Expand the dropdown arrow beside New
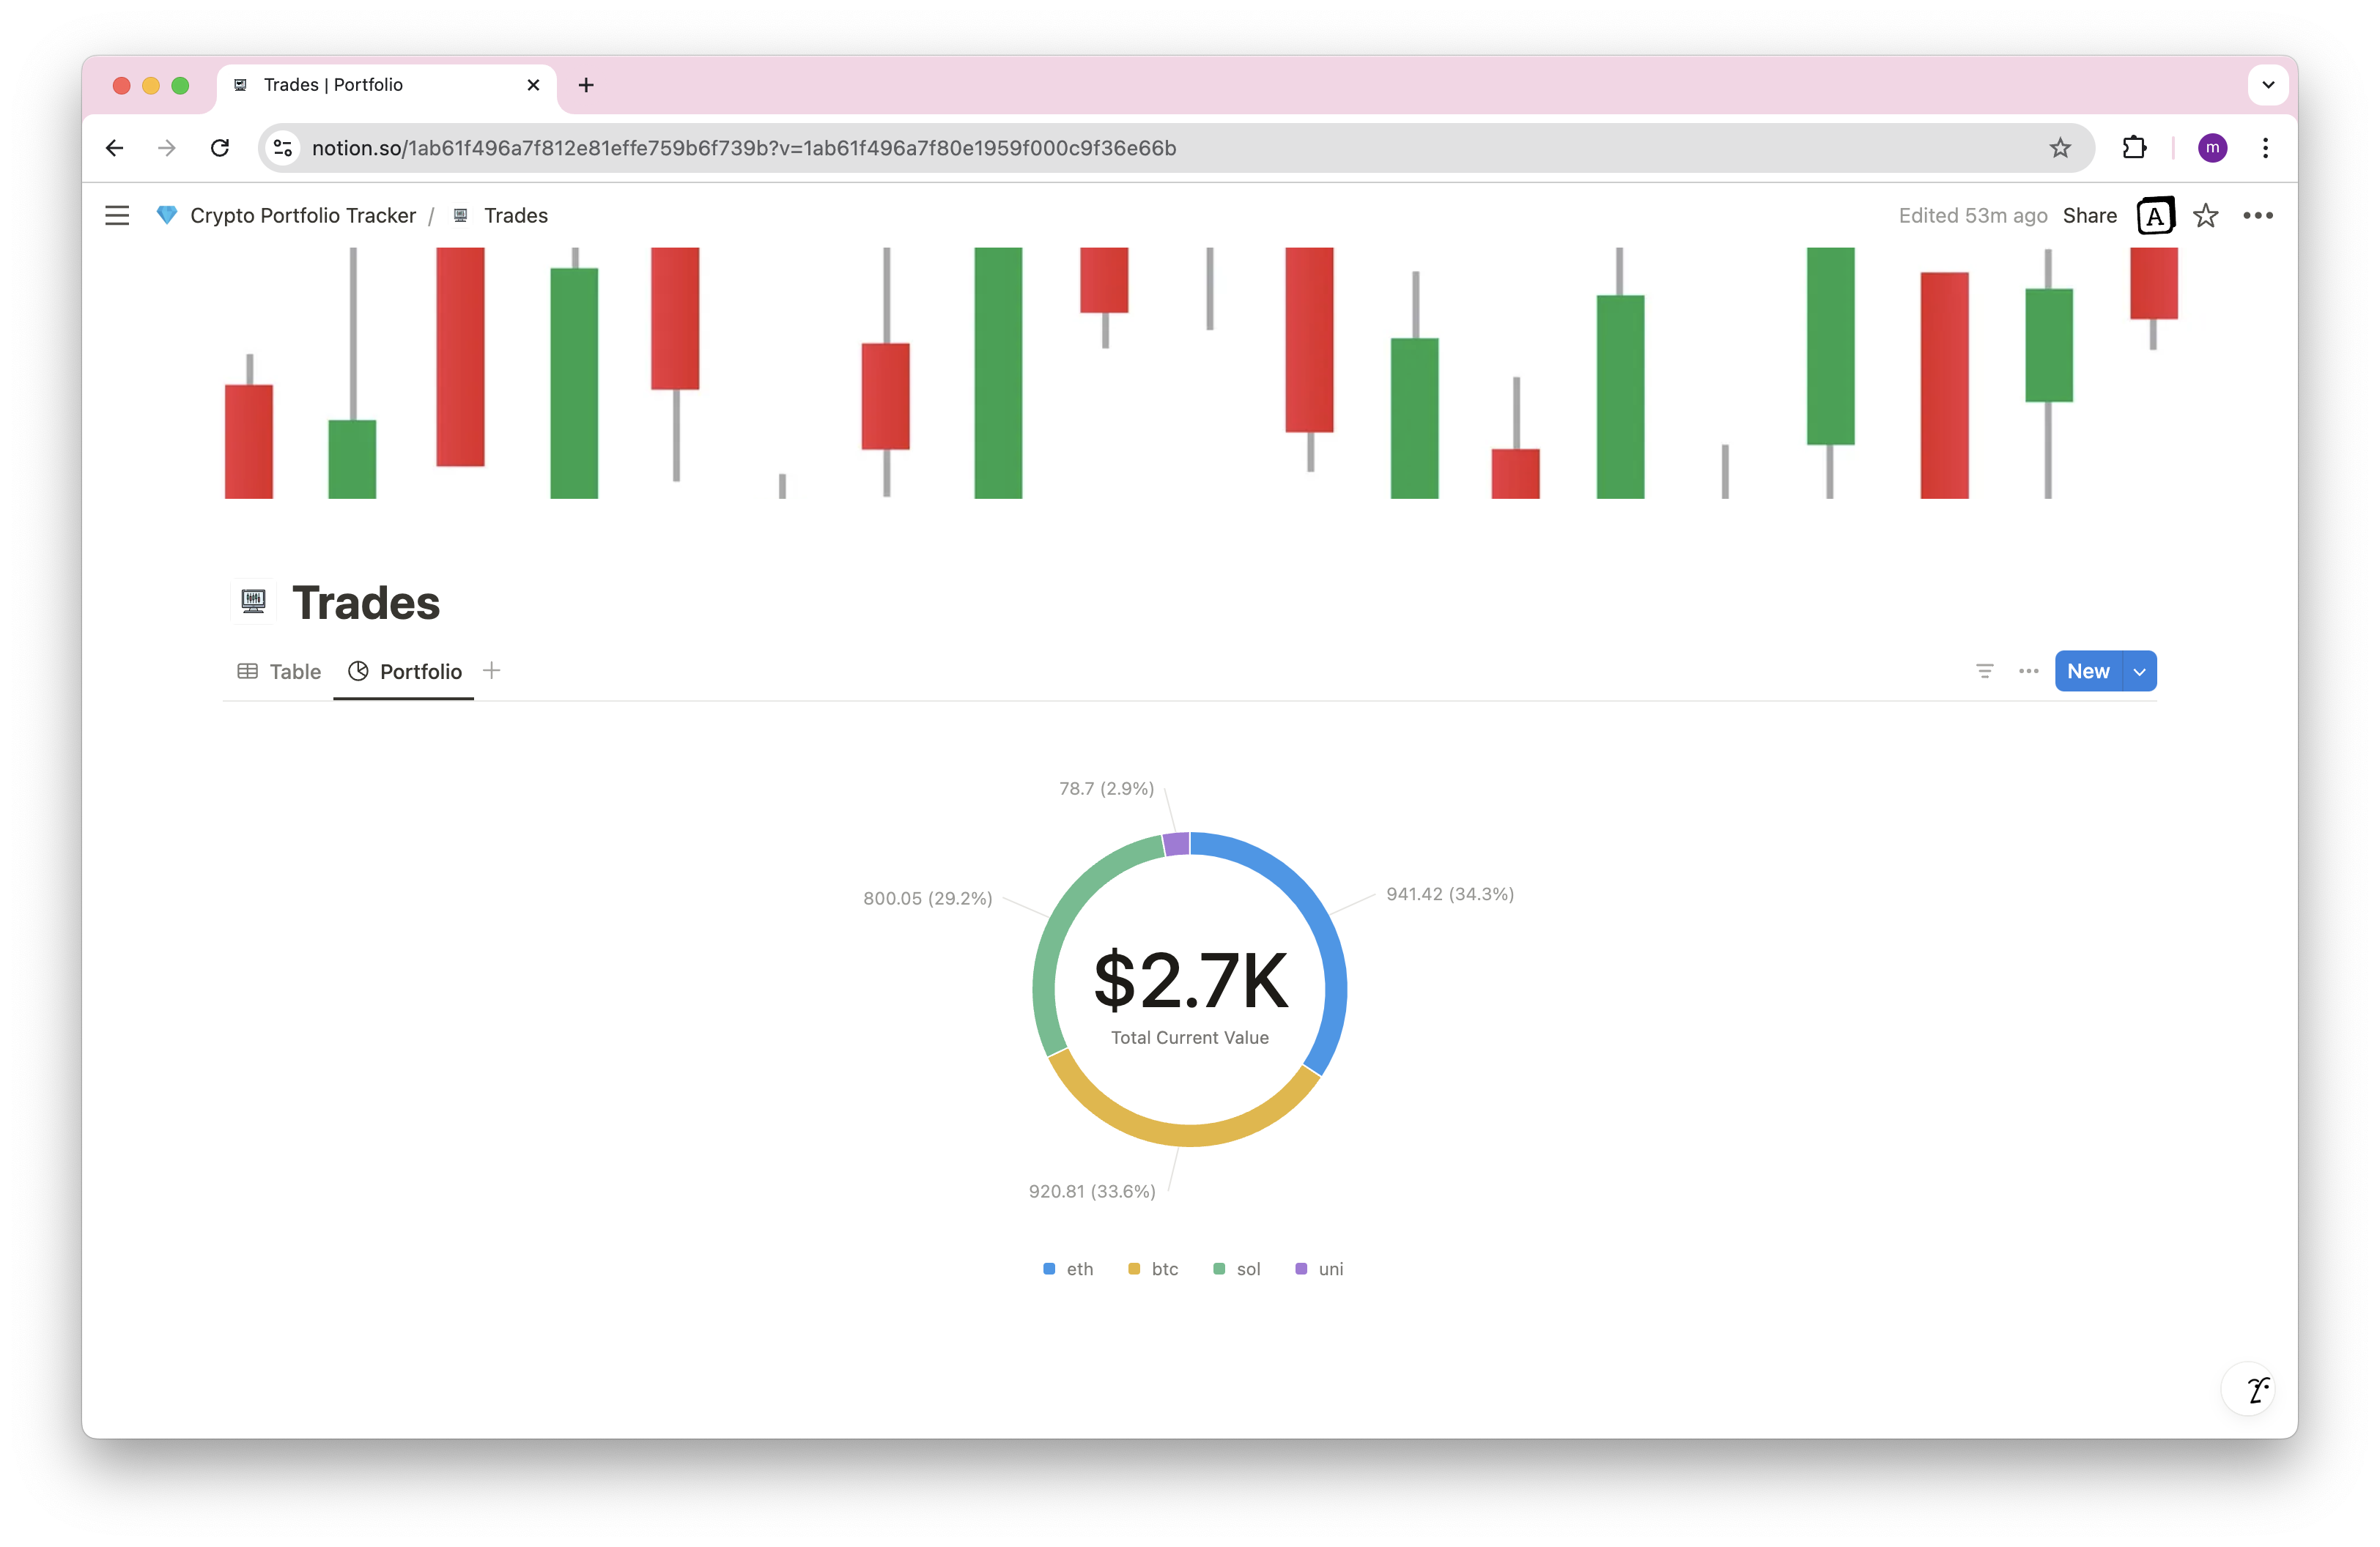The image size is (2380, 1547). (2139, 672)
